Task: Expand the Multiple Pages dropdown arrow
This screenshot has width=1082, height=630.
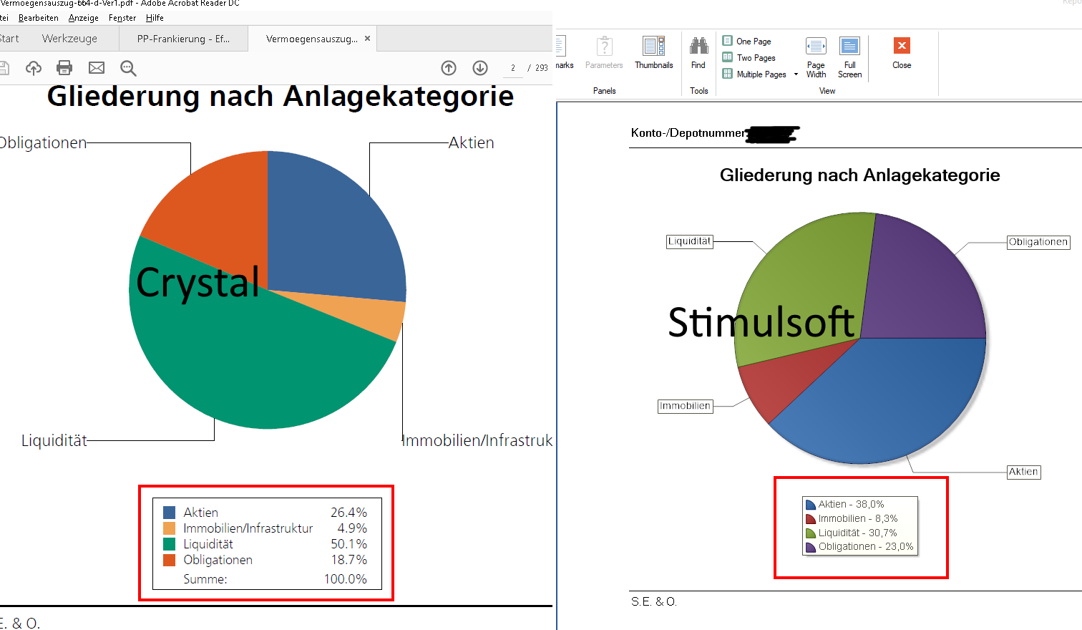Action: 796,74
